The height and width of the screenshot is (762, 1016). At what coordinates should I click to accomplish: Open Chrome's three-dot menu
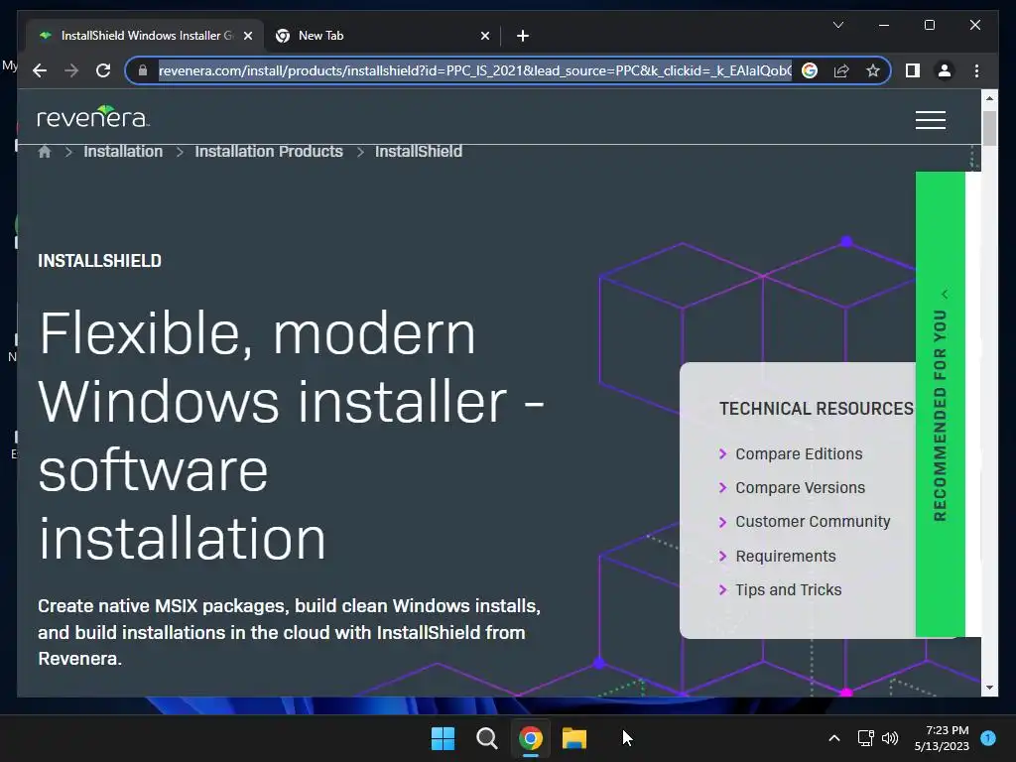coord(976,70)
